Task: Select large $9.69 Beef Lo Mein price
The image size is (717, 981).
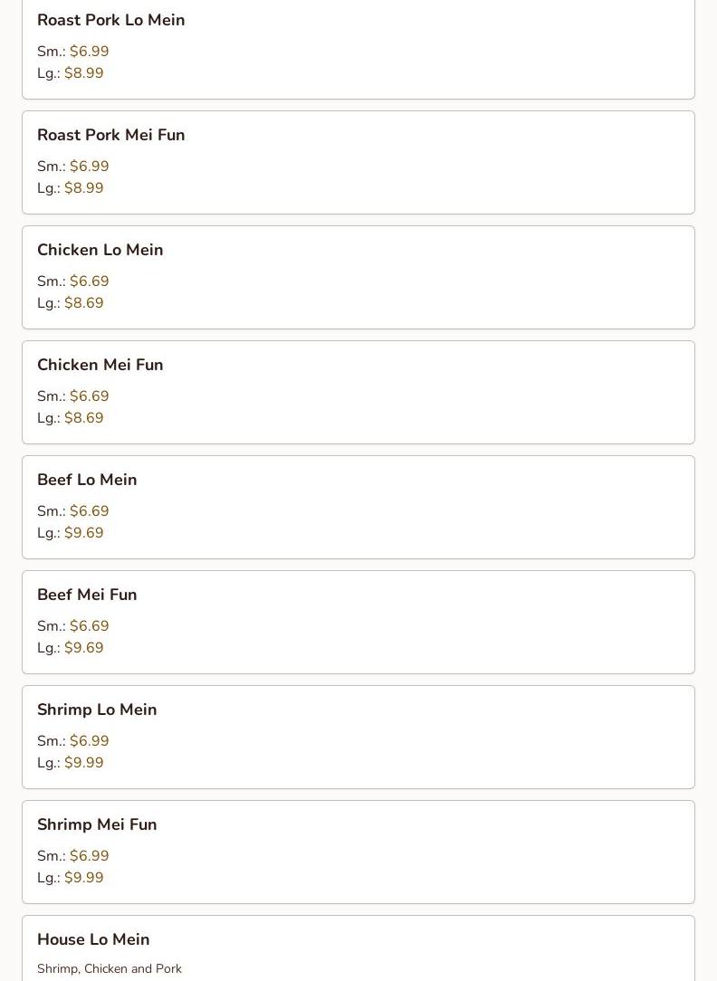Action: pyautogui.click(x=83, y=533)
